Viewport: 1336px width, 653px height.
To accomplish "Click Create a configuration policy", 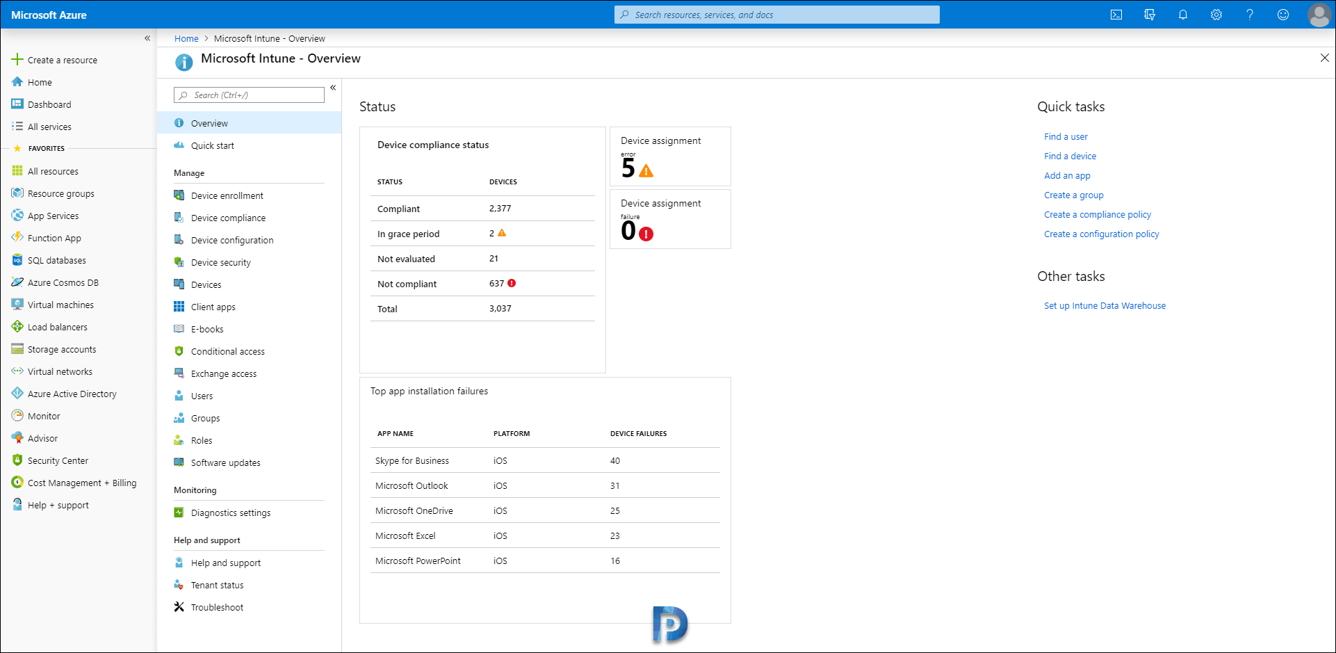I will coord(1101,234).
